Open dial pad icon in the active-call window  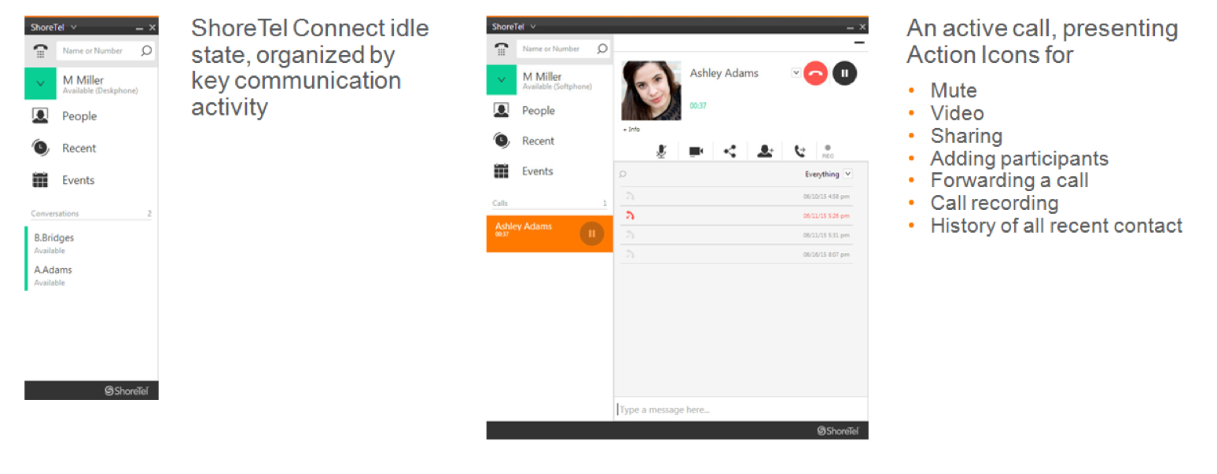[501, 49]
